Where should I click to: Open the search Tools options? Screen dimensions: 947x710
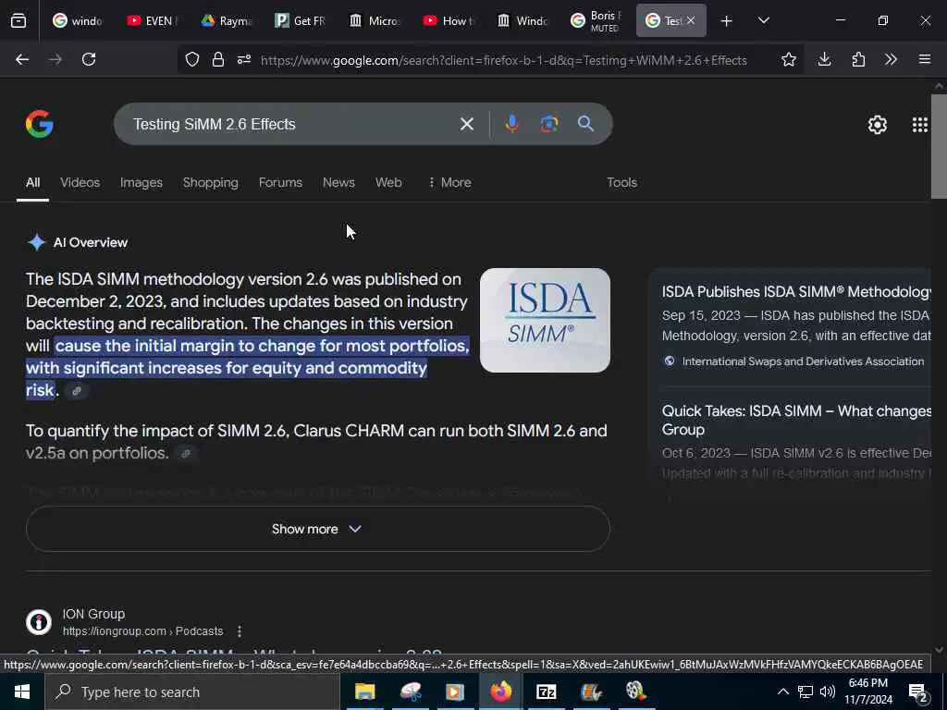click(622, 182)
